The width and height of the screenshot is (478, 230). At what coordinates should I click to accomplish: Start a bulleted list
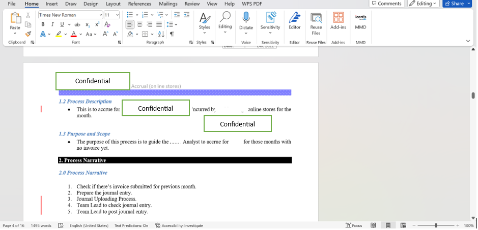130,15
